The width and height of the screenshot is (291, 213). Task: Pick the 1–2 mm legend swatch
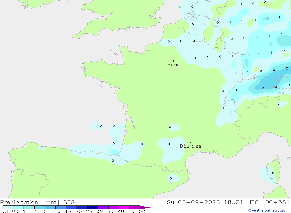[x=29, y=207]
